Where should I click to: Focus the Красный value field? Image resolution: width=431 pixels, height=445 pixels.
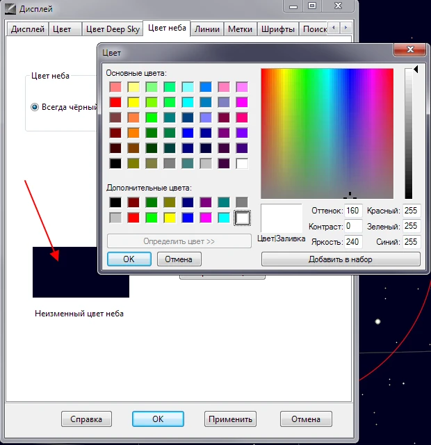pyautogui.click(x=412, y=211)
